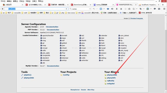Open the downloads arrow icon
This screenshot has width=167, height=93.
point(117,9)
